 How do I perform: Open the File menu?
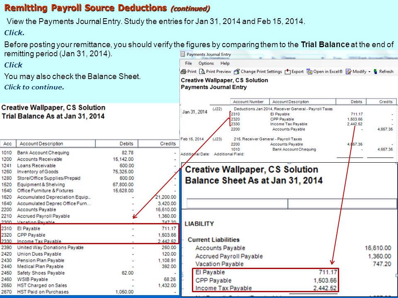pyautogui.click(x=188, y=63)
